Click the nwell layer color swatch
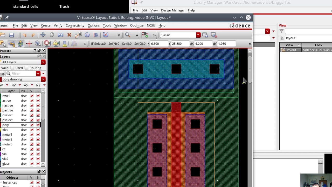332x187 pixels. pos(1,96)
